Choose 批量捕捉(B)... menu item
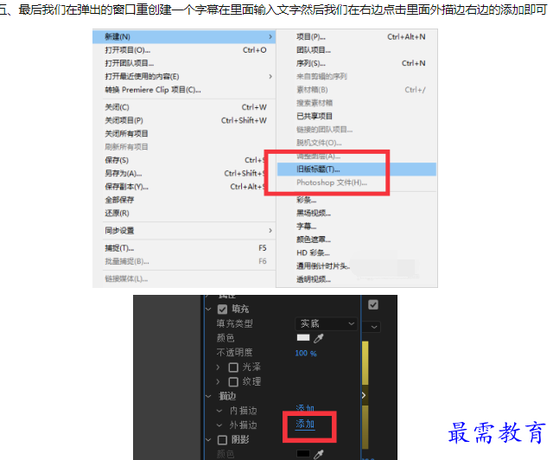 pos(184,262)
